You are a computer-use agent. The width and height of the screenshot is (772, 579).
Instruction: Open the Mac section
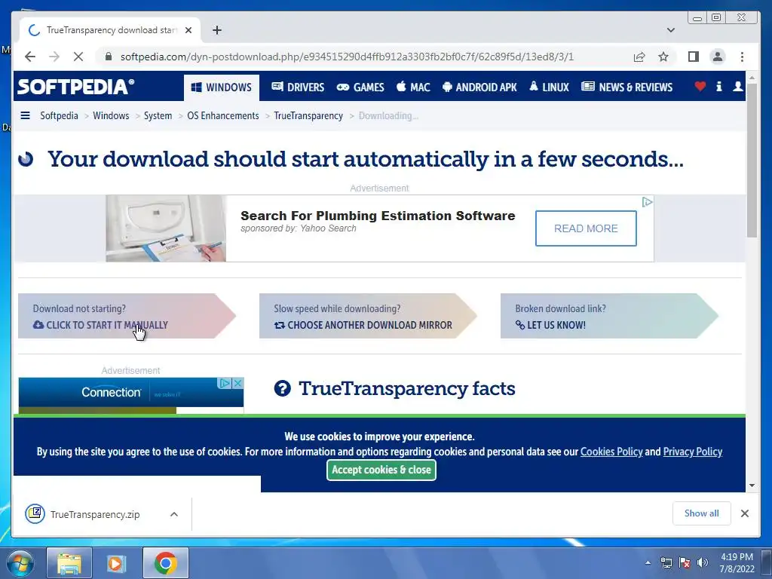[413, 87]
